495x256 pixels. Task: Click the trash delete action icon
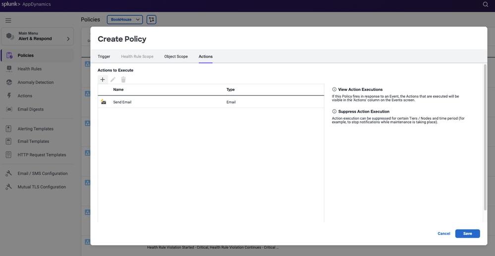pos(123,80)
